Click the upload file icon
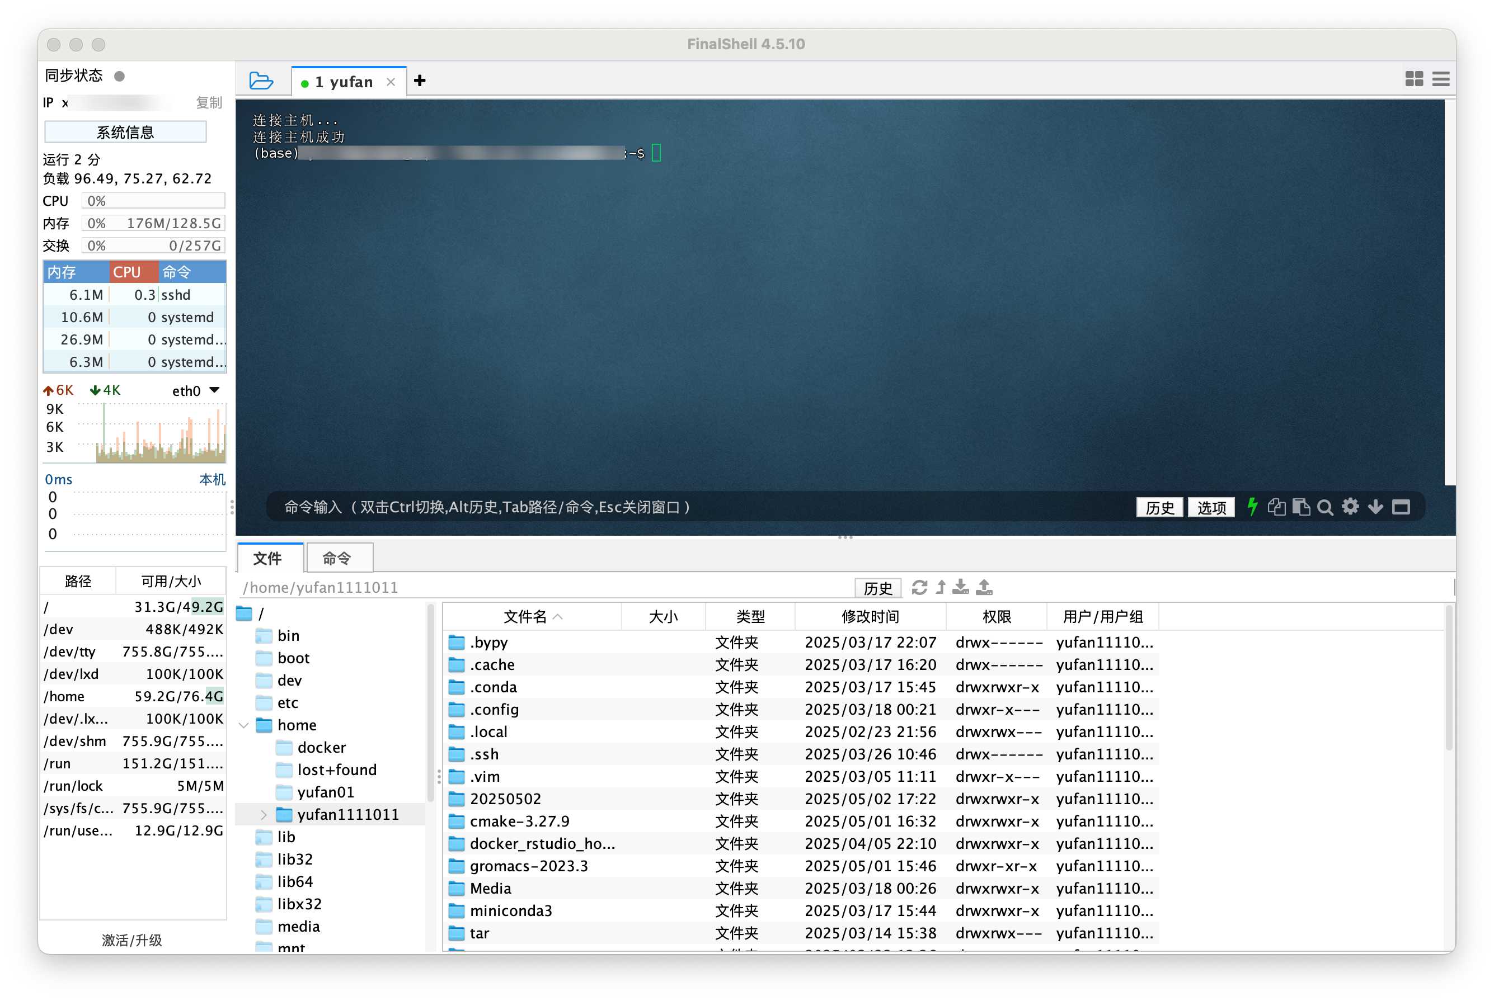Screen dimensions: 1494x1001 (984, 587)
